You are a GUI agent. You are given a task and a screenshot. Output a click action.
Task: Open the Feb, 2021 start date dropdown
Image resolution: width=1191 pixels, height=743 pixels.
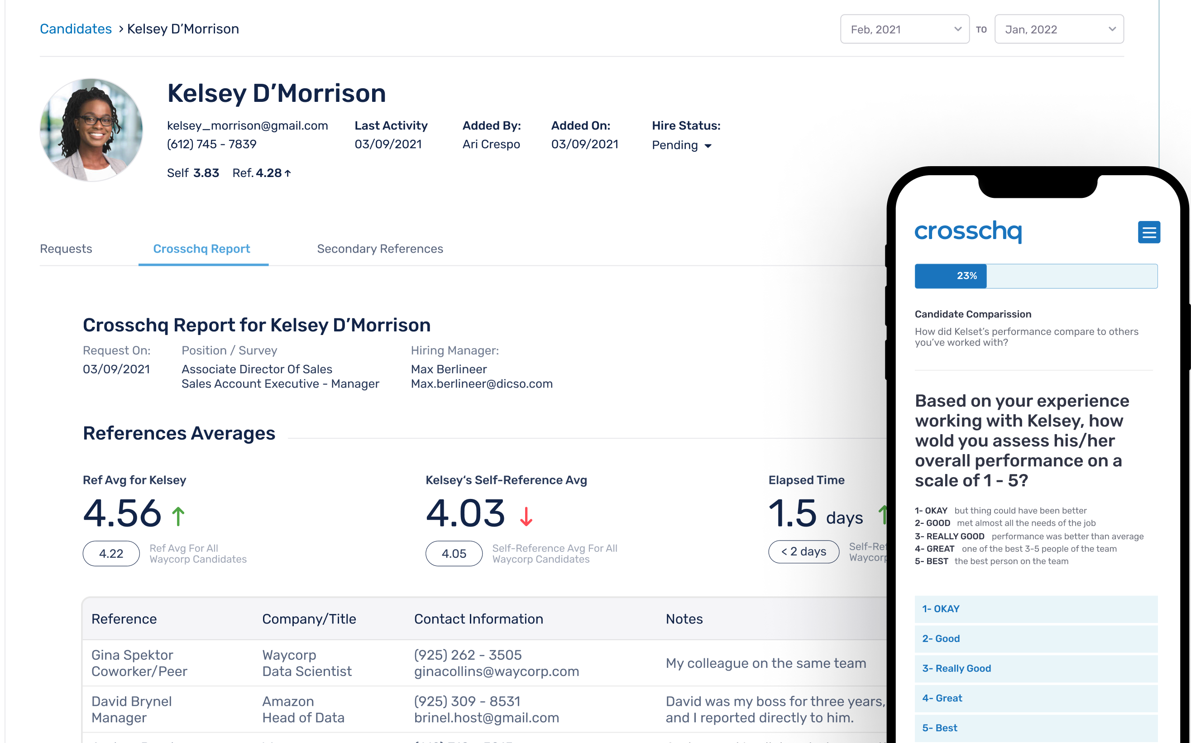click(904, 29)
